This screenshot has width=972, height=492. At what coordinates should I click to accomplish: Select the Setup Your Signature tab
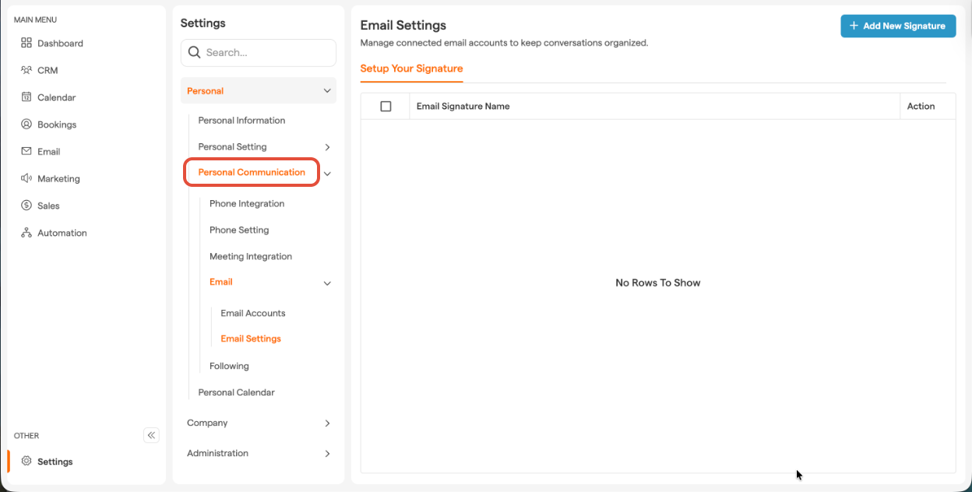click(x=411, y=69)
